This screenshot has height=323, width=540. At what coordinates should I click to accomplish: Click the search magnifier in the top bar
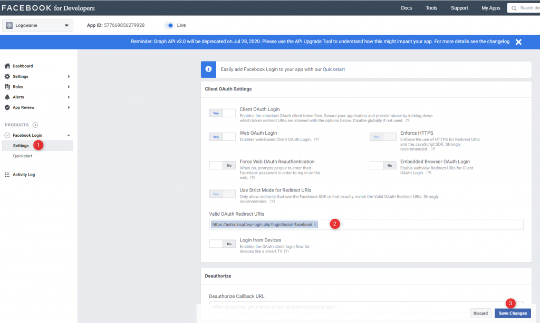[512, 7]
